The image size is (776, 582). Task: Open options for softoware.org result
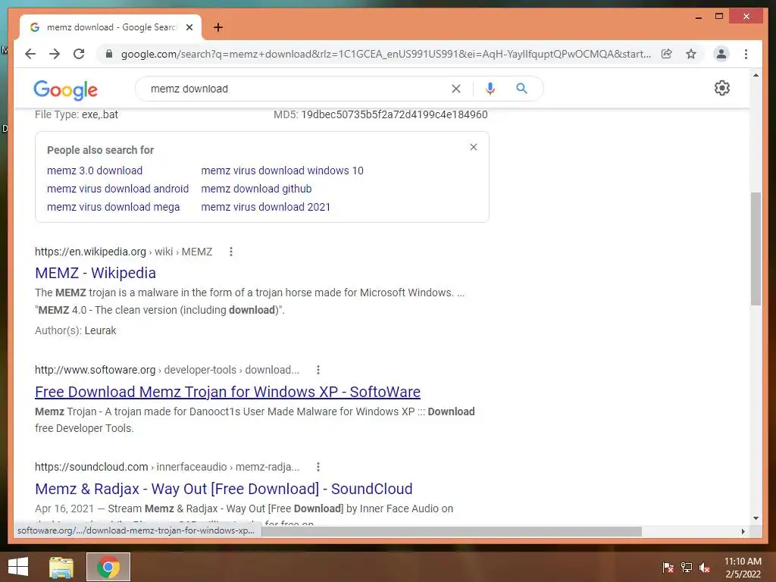point(318,370)
